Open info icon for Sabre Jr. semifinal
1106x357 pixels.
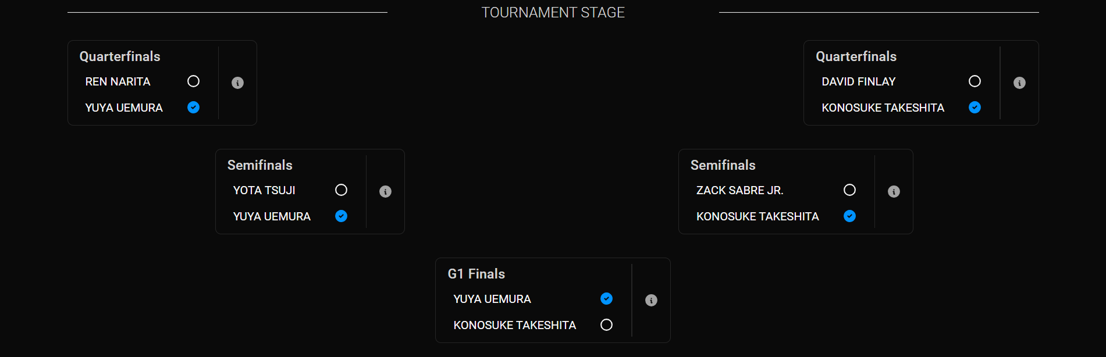894,192
